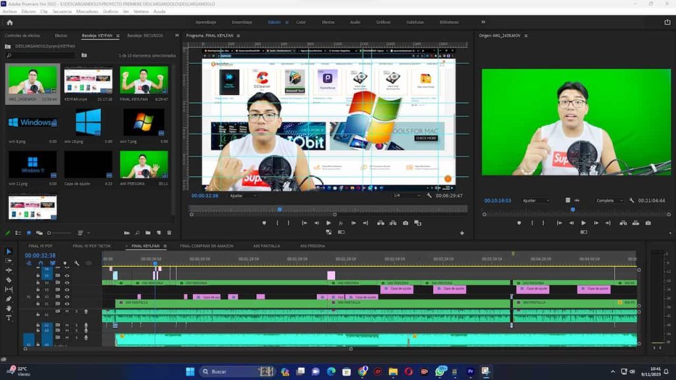The width and height of the screenshot is (676, 380).
Task: Open ANI PANTALLA timeline tab
Action: 267,246
